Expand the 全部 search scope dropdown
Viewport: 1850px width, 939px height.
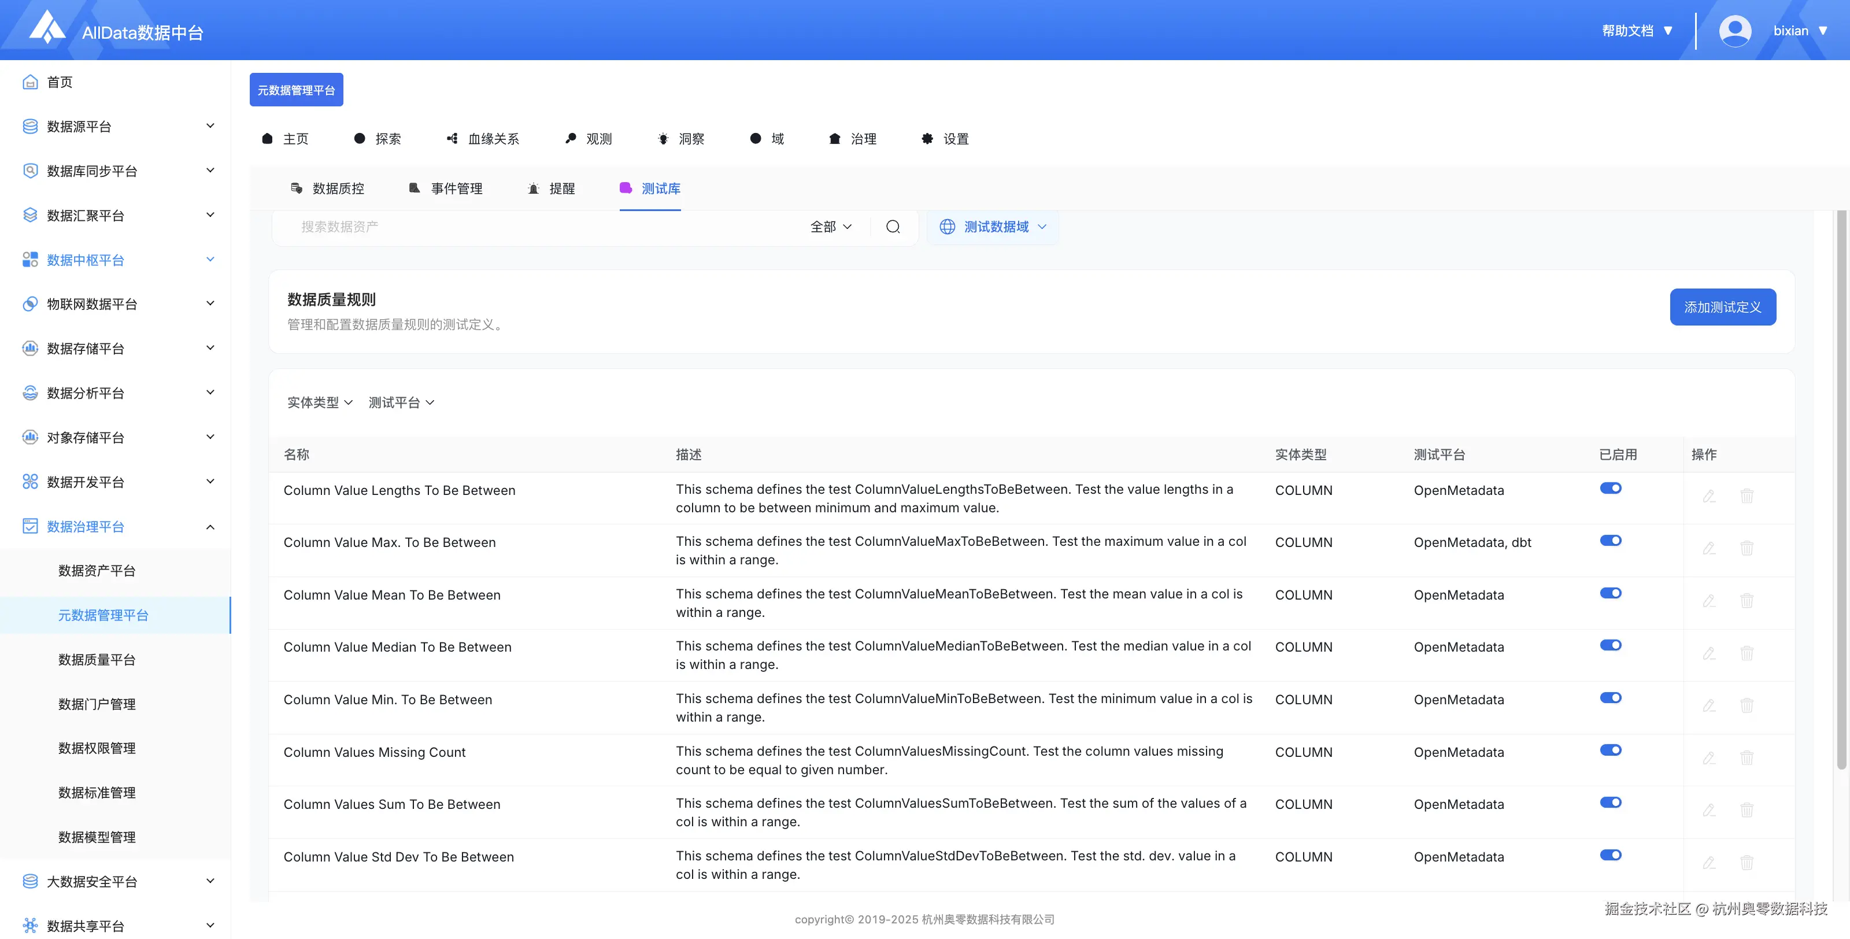(x=830, y=226)
